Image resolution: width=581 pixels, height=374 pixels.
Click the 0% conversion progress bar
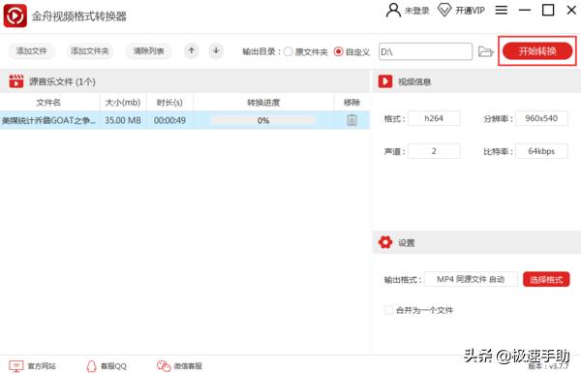[x=263, y=120]
